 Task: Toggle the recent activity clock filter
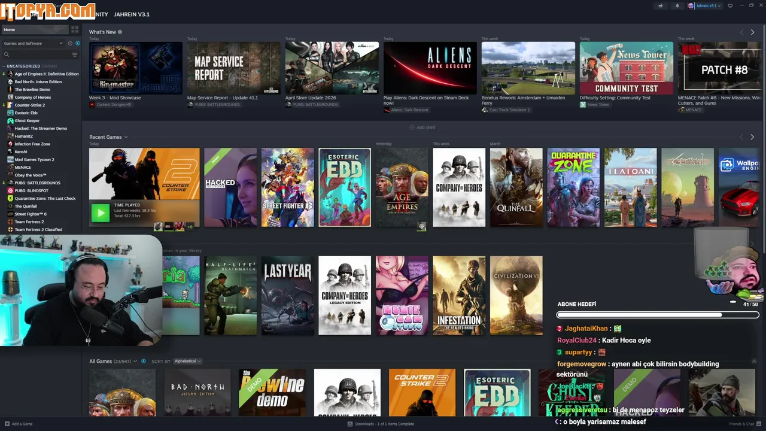click(70, 43)
